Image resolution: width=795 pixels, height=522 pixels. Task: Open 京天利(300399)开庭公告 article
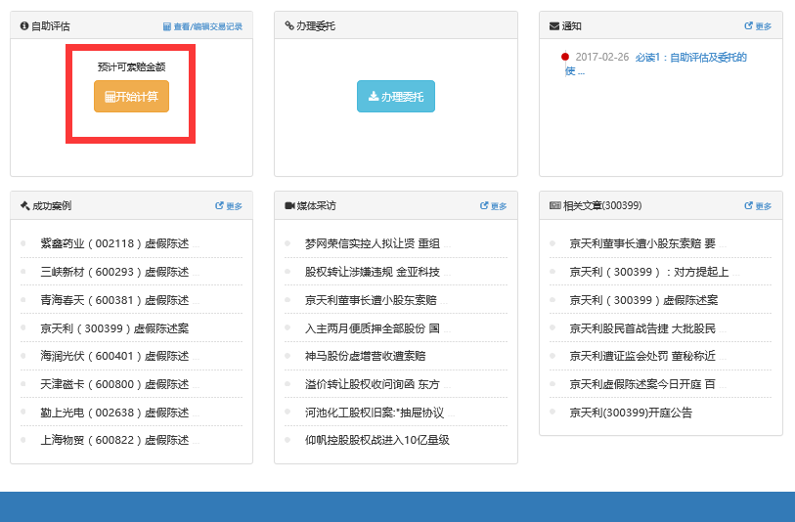pos(631,413)
